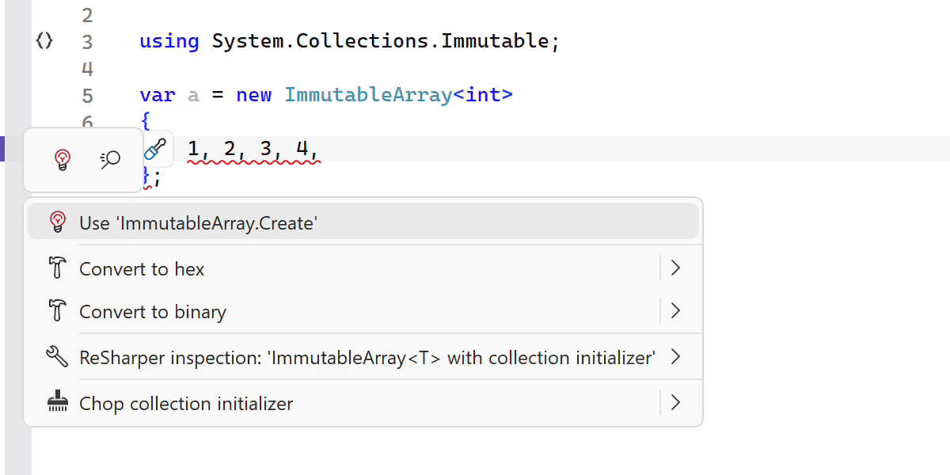This screenshot has height=475, width=950.
Task: Expand Chop collection initializer submenu arrow
Action: (x=675, y=404)
